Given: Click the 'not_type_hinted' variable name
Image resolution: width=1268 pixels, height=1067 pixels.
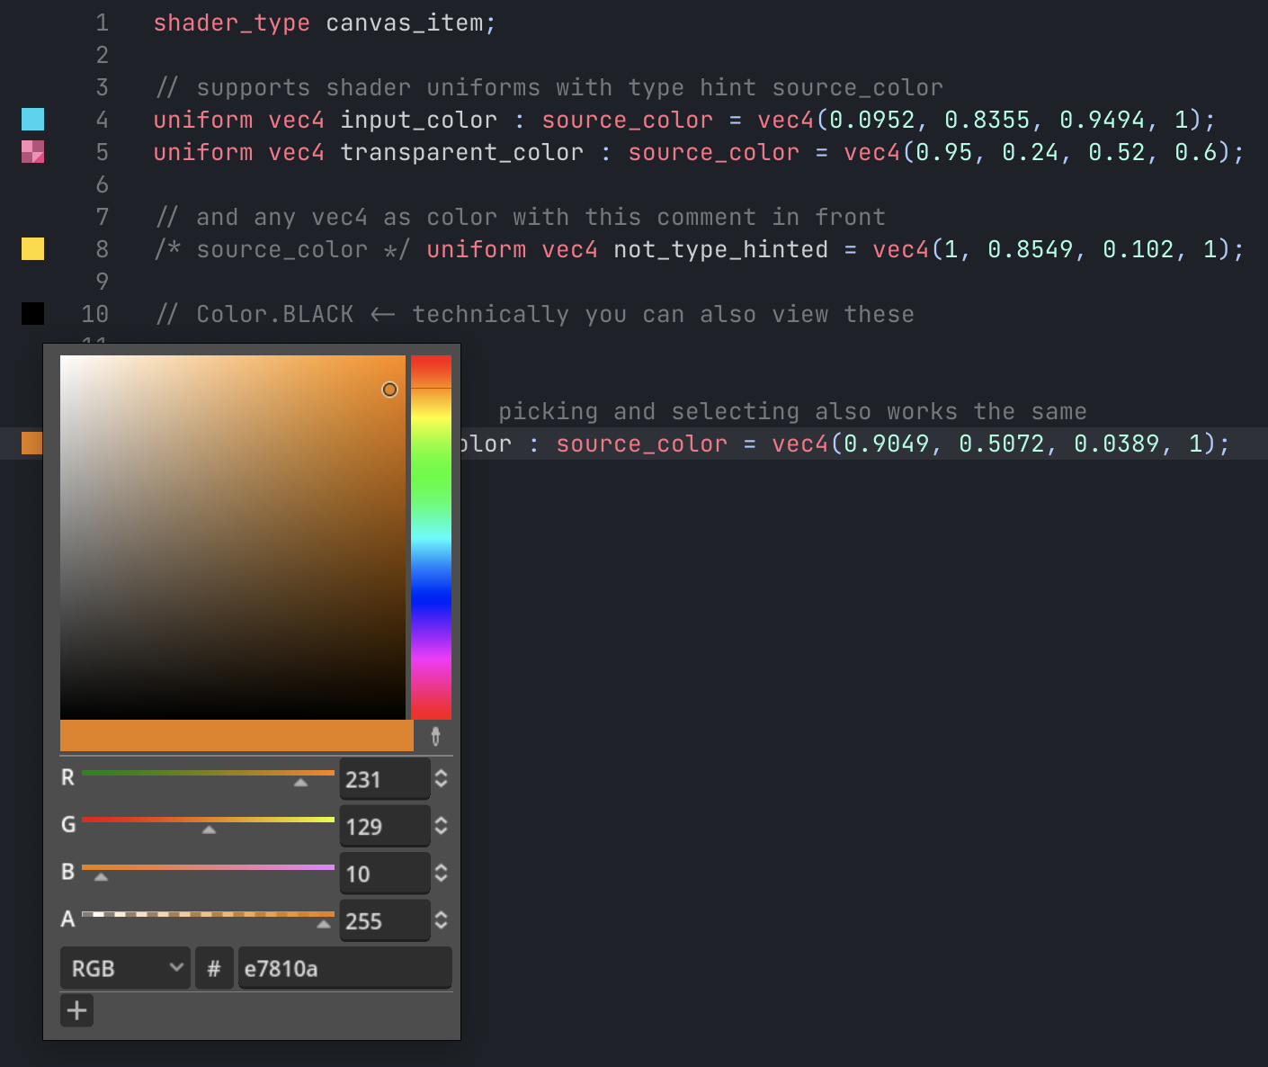Looking at the screenshot, I should [x=720, y=249].
